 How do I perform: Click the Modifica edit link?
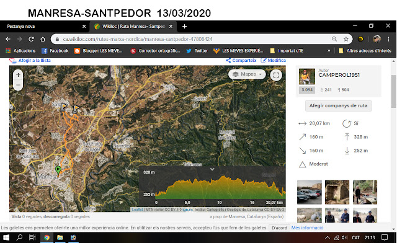coord(273,61)
